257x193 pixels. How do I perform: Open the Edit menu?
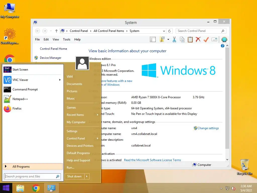coord(46,39)
